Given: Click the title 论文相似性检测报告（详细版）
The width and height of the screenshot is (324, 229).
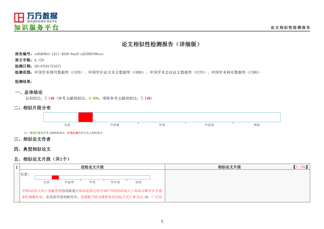Looking at the screenshot, I should coord(162,44).
